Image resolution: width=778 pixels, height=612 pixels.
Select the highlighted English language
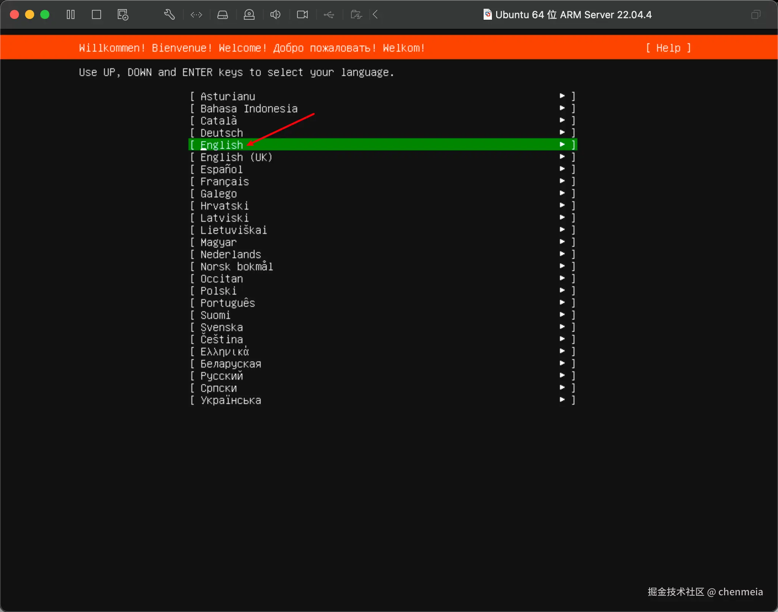(x=222, y=145)
